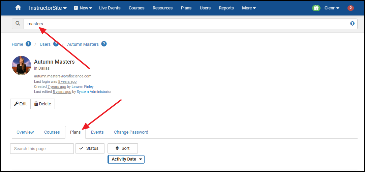Click Autumn Masters profile photo
The image size is (365, 172).
click(x=22, y=65)
